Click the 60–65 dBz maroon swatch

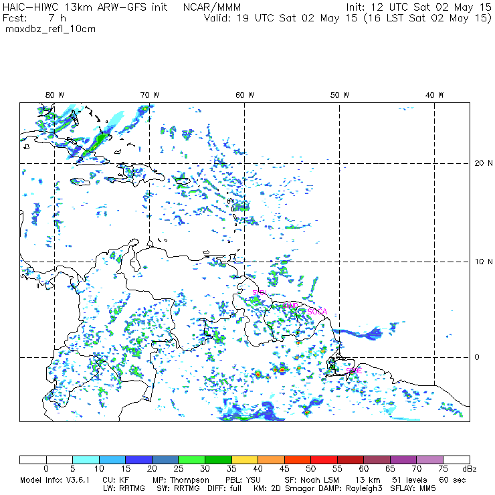coord(377,460)
